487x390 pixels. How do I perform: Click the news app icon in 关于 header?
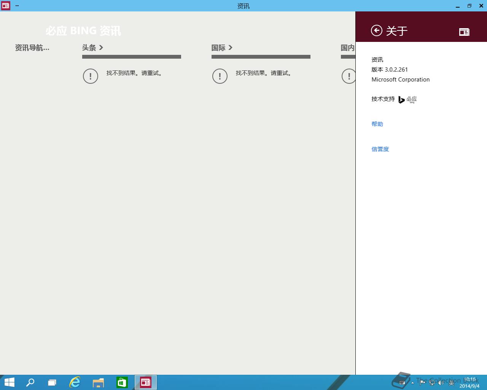click(464, 32)
